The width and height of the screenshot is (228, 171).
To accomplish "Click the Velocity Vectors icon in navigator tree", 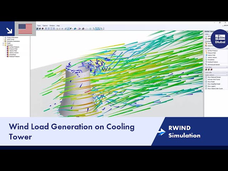I will point(8,53).
